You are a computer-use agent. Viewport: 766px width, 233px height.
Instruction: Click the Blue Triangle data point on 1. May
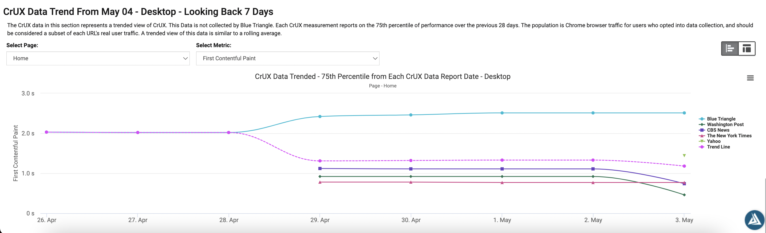point(502,113)
